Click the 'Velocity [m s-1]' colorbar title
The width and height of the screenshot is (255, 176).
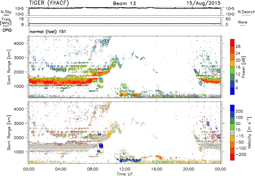[x=249, y=132]
